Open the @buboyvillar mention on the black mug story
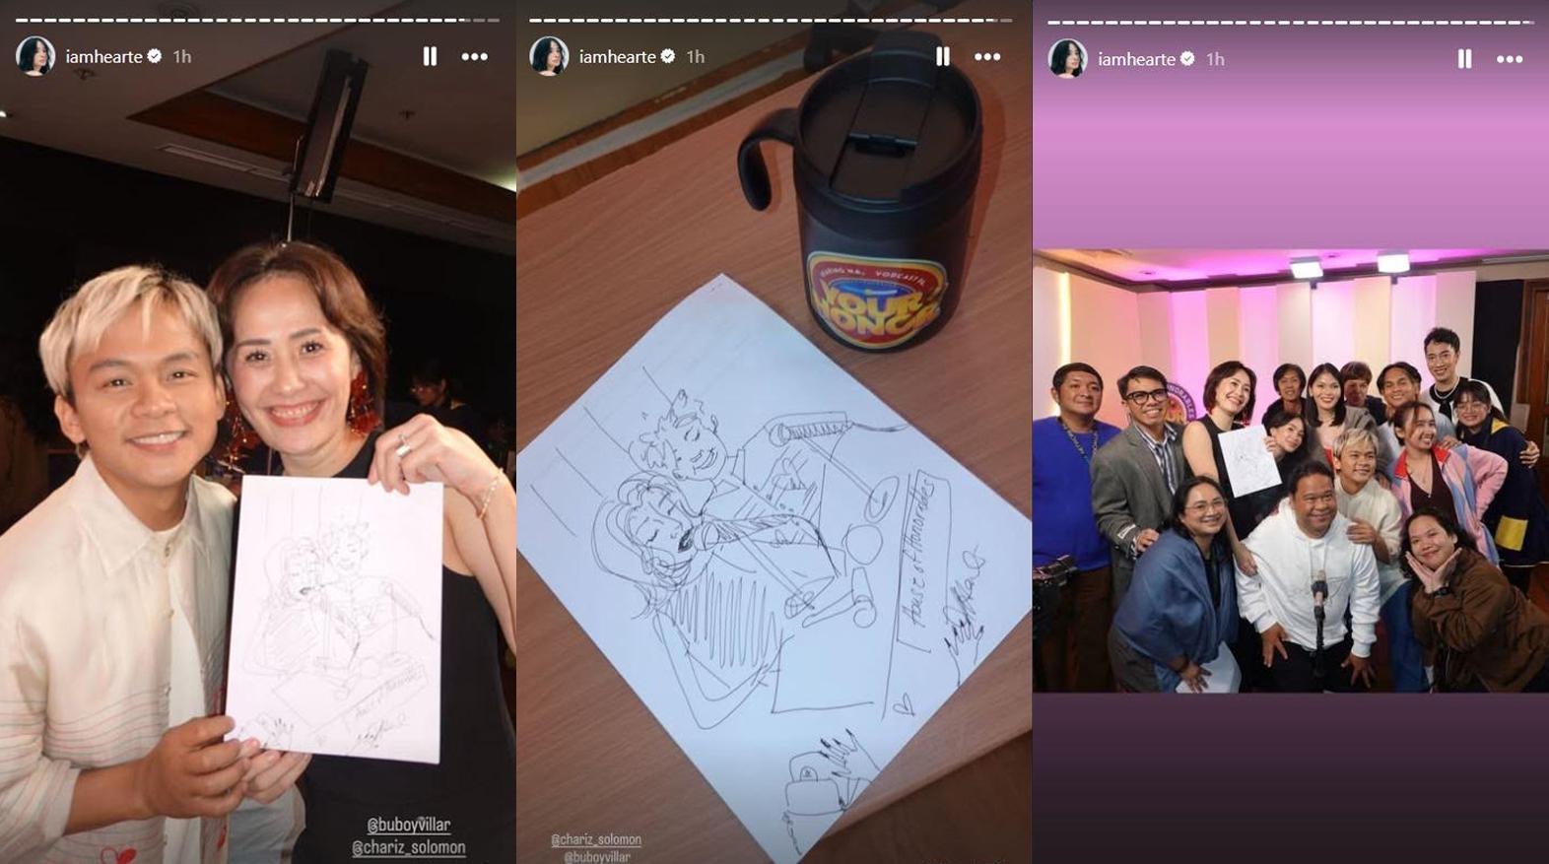 (596, 856)
